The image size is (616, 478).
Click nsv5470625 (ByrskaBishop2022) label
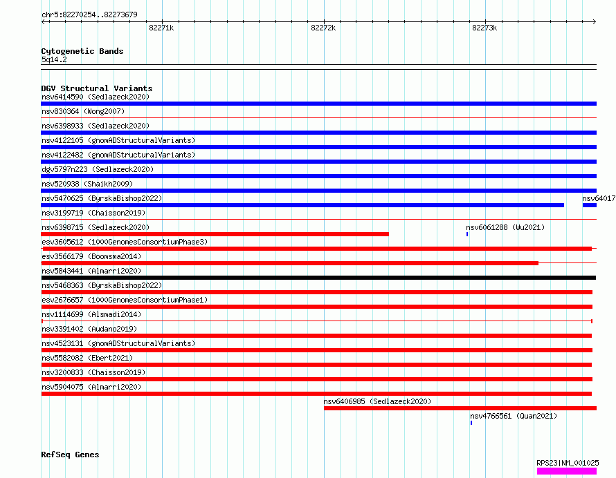[x=102, y=198]
